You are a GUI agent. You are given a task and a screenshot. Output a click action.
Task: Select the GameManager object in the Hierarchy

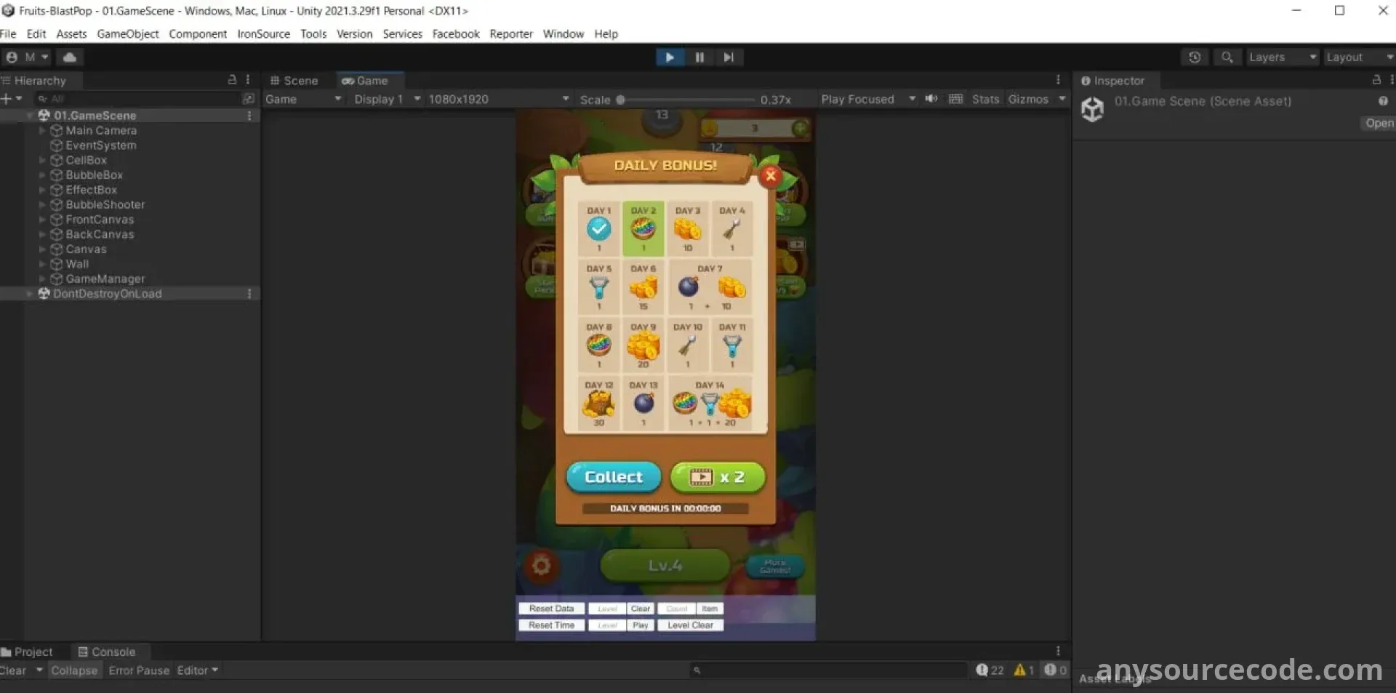[x=105, y=279]
